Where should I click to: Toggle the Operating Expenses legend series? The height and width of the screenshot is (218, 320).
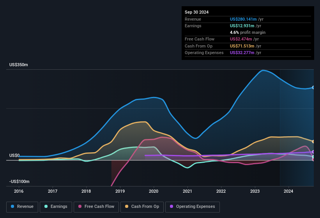coord(193,207)
